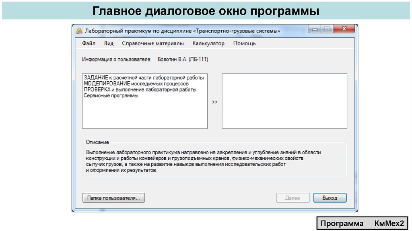The width and height of the screenshot is (412, 231).
Task: Open the Помощь menu
Action: [244, 43]
